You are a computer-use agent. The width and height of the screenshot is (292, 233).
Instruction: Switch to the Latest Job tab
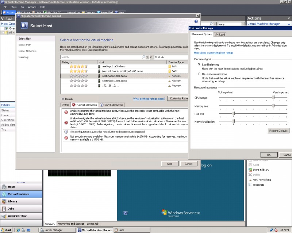click(x=93, y=224)
